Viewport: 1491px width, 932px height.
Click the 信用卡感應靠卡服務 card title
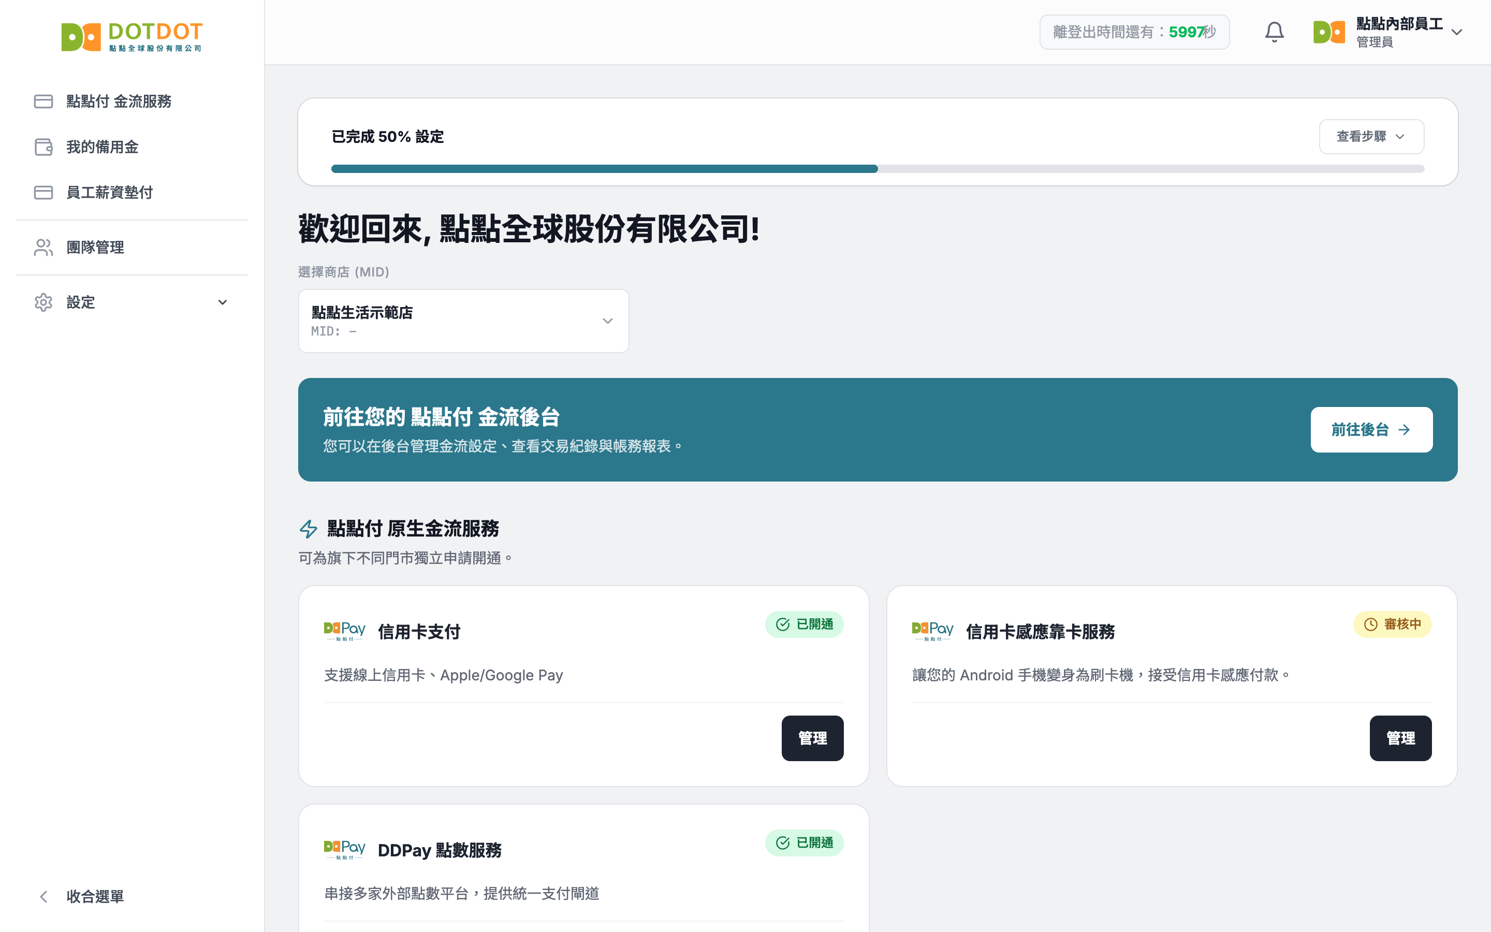1041,632
